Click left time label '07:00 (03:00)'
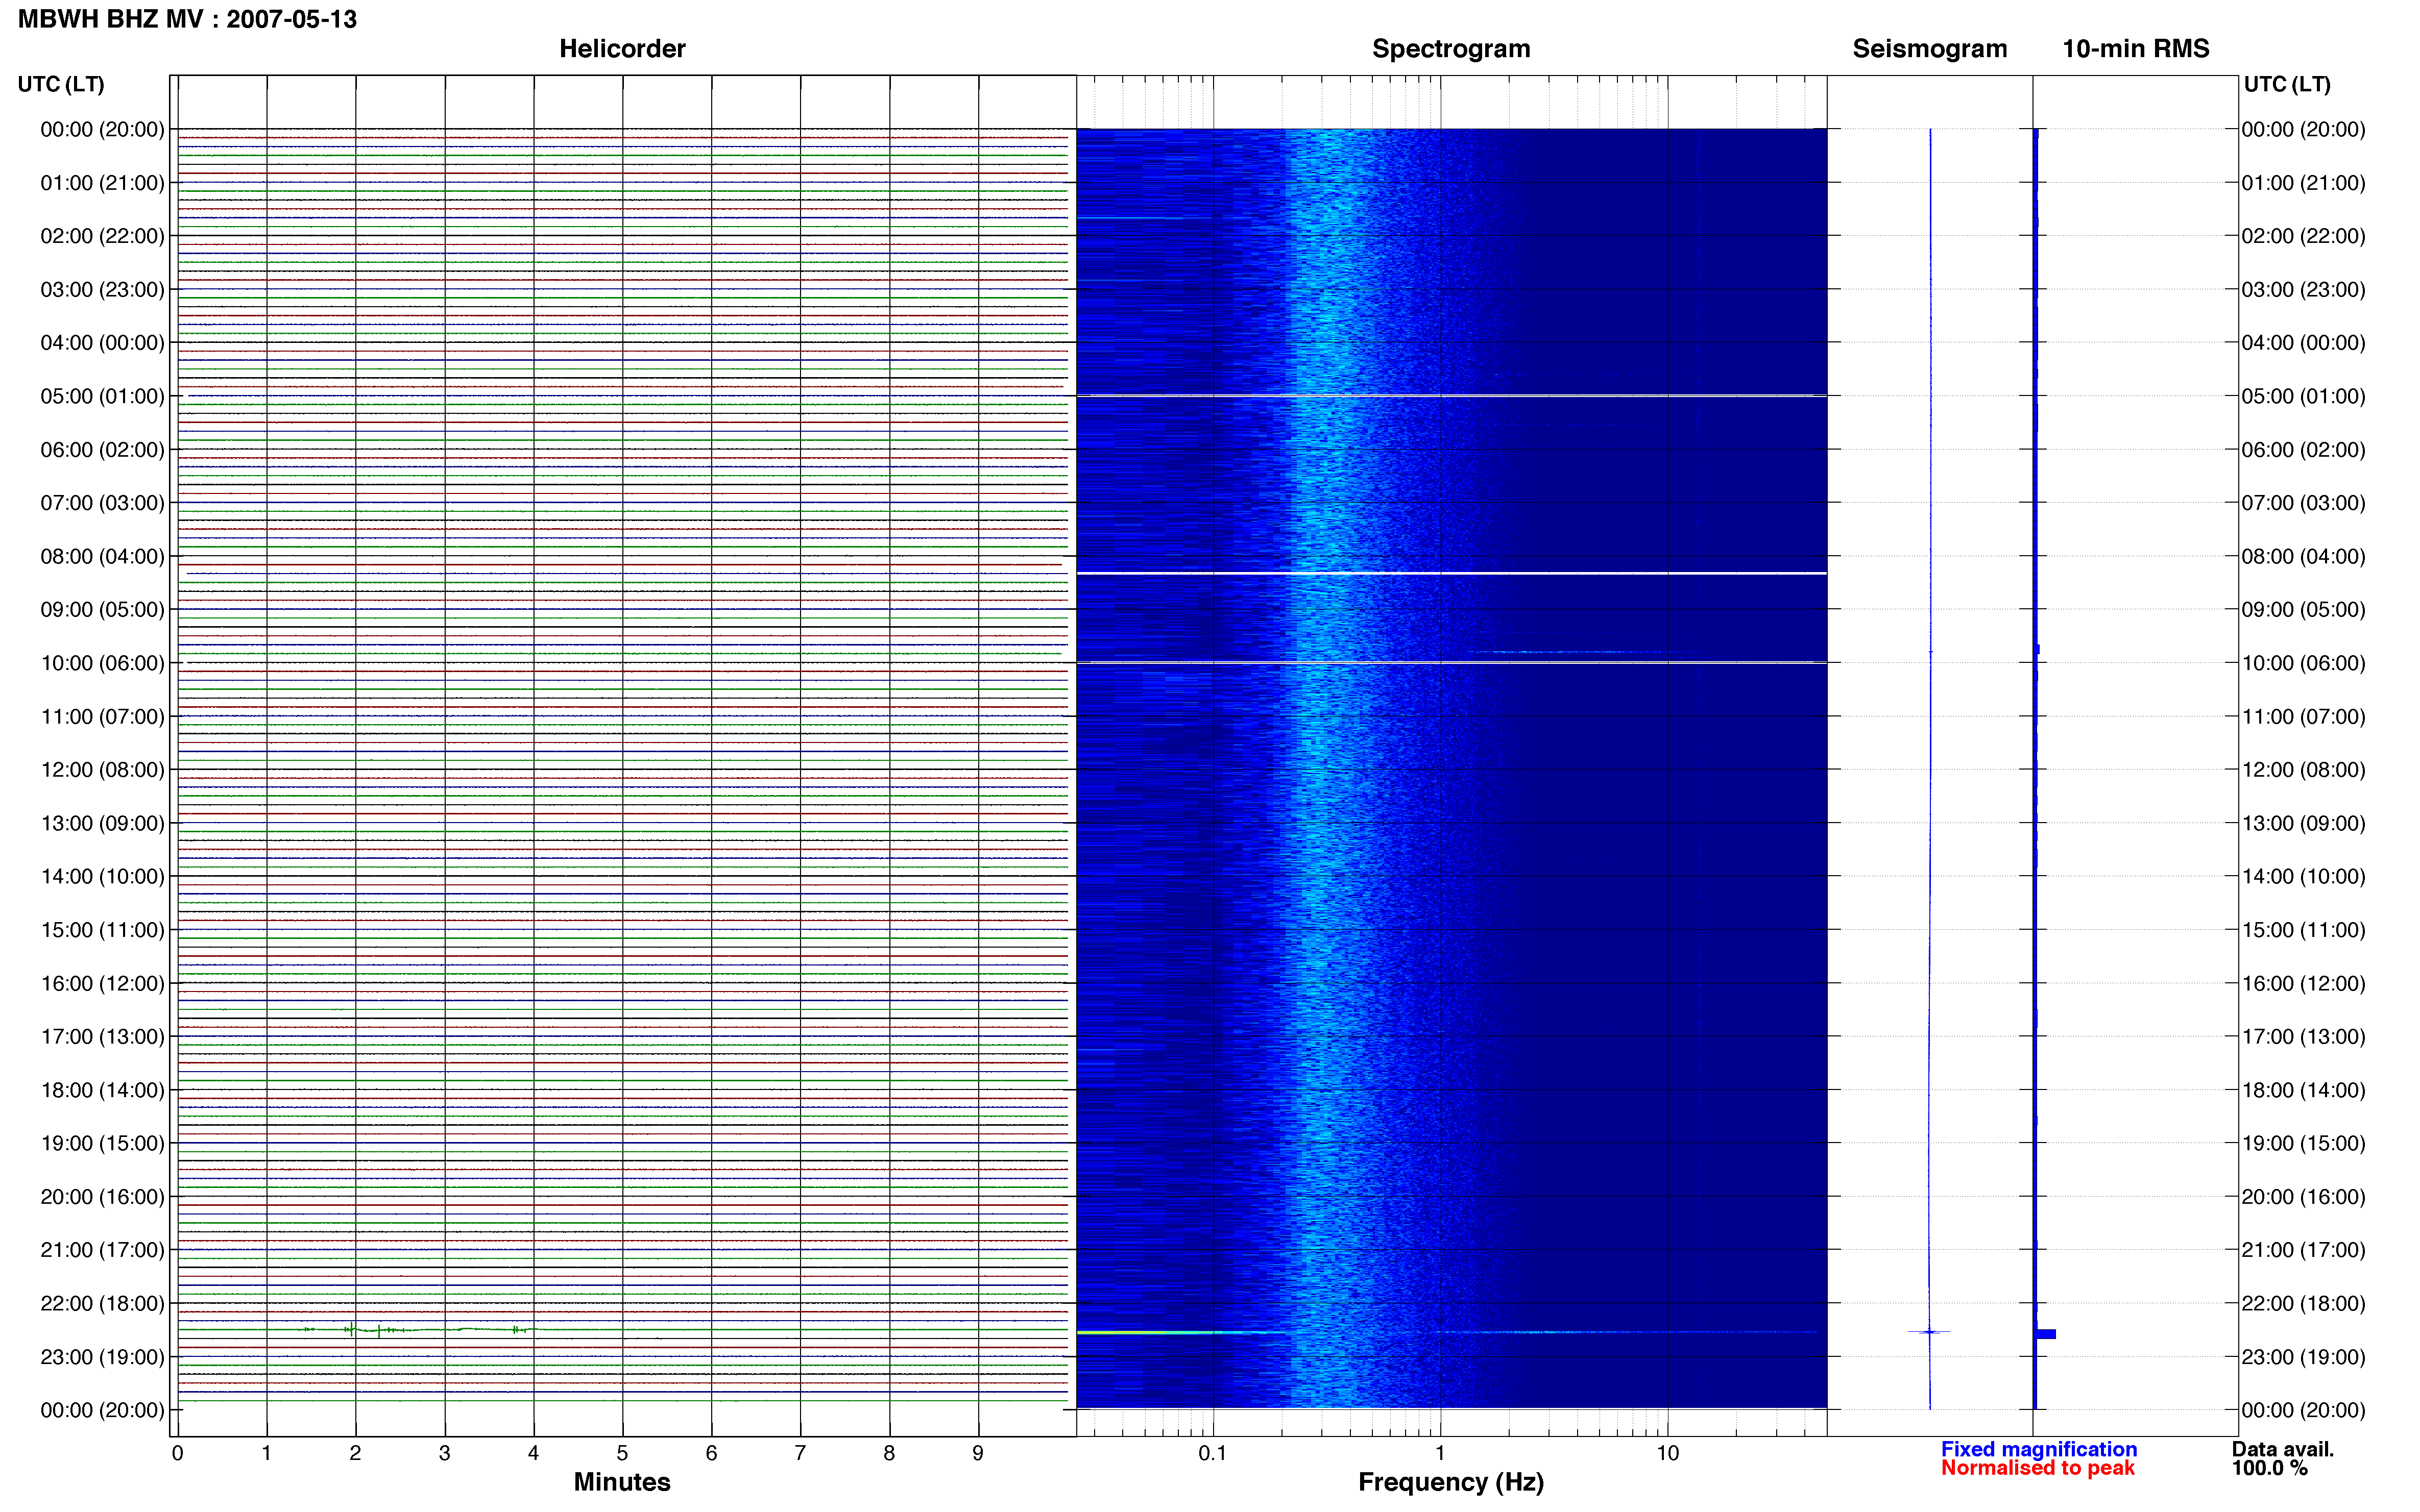The image size is (2420, 1512). [102, 503]
